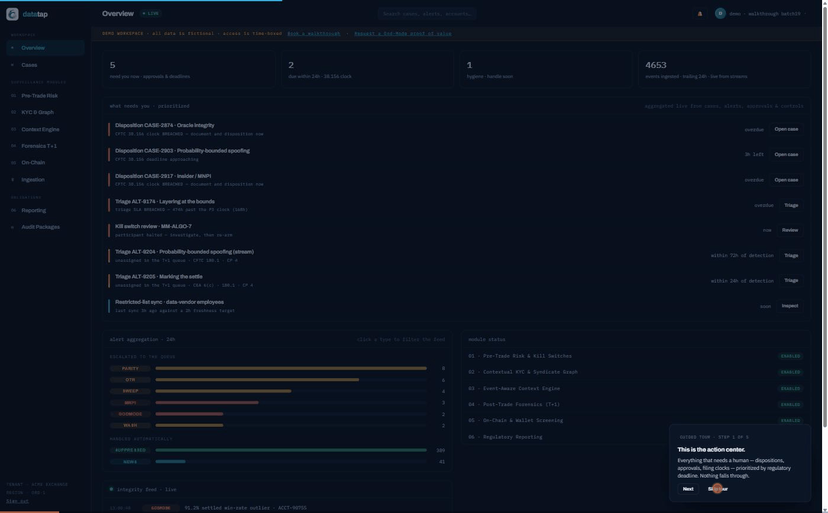Filter feed by WASH alert type
Viewport: 828px width, 513px height.
(130, 426)
